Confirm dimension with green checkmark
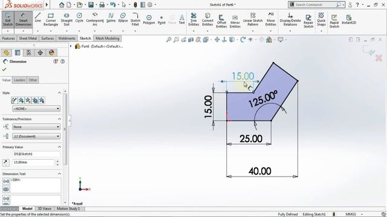 tap(4, 69)
